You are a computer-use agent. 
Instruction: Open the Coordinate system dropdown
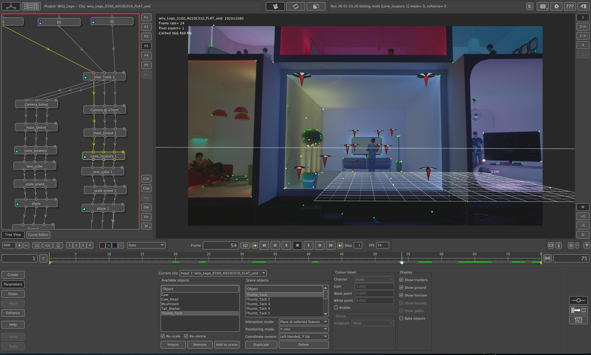tap(304, 337)
